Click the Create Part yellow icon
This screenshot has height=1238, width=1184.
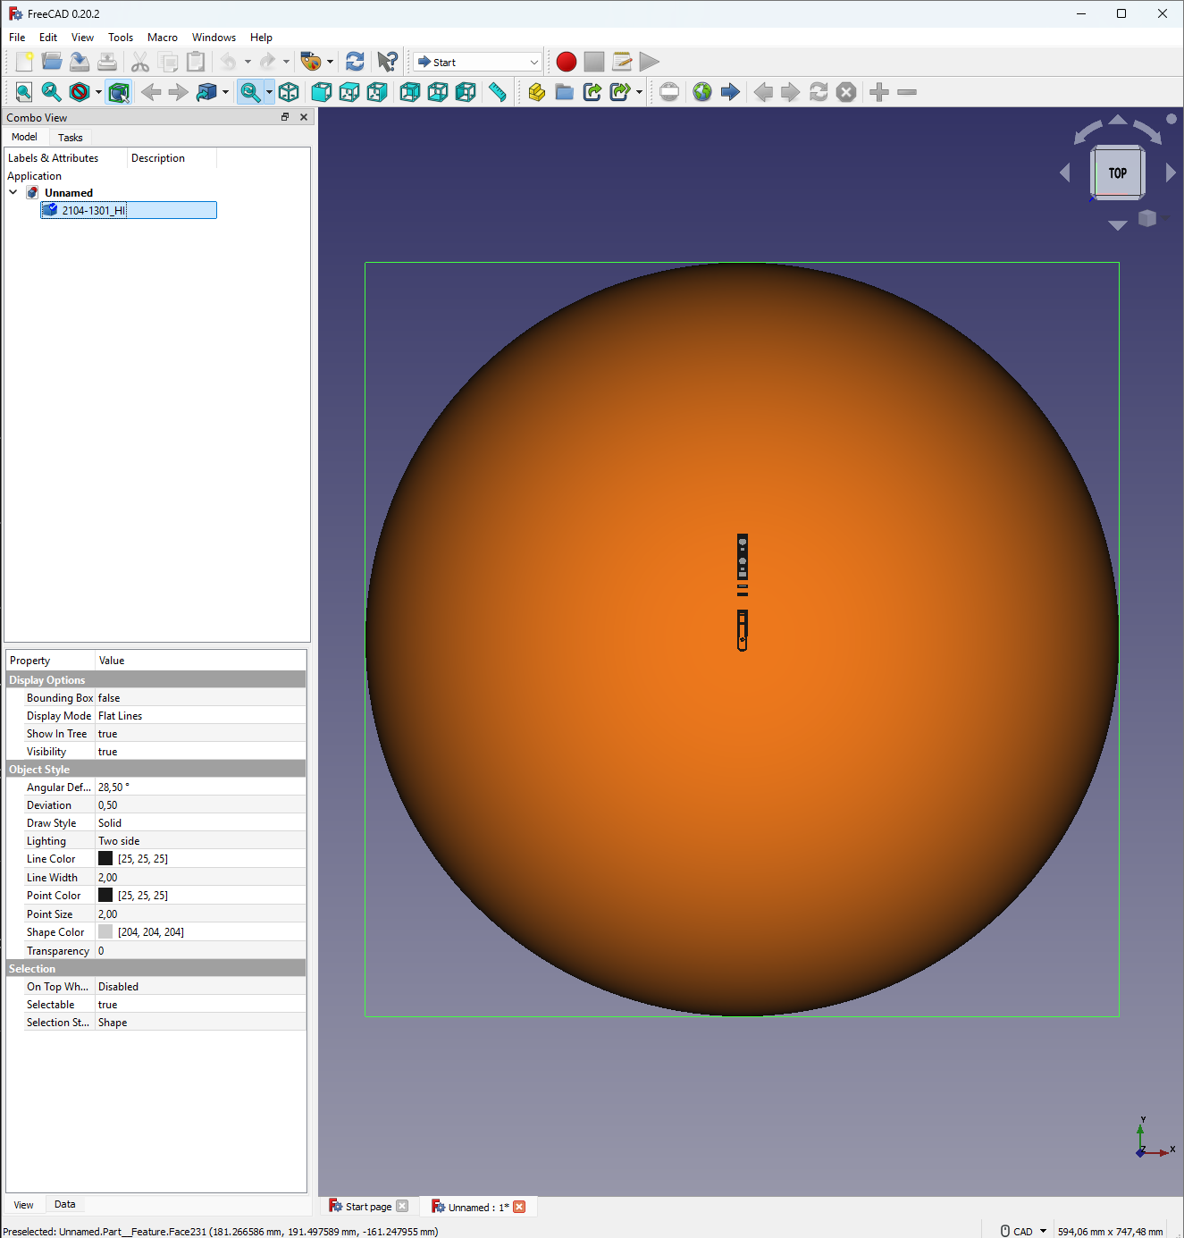[x=536, y=92]
